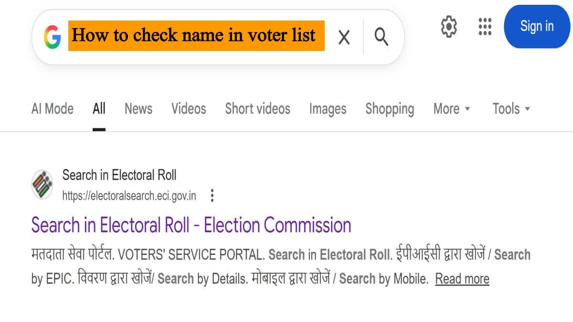
Task: Open the Videos tab
Action: click(189, 109)
